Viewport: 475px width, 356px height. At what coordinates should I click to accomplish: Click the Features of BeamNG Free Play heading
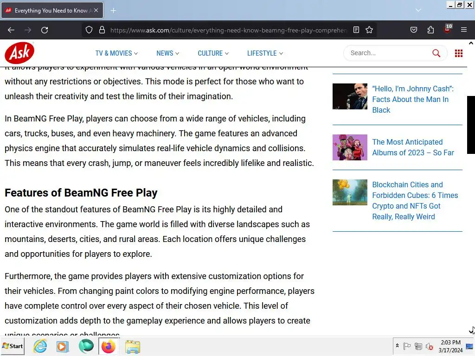point(81,193)
